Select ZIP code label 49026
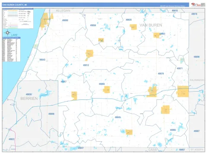207x155 pixels. [x=129, y=20]
